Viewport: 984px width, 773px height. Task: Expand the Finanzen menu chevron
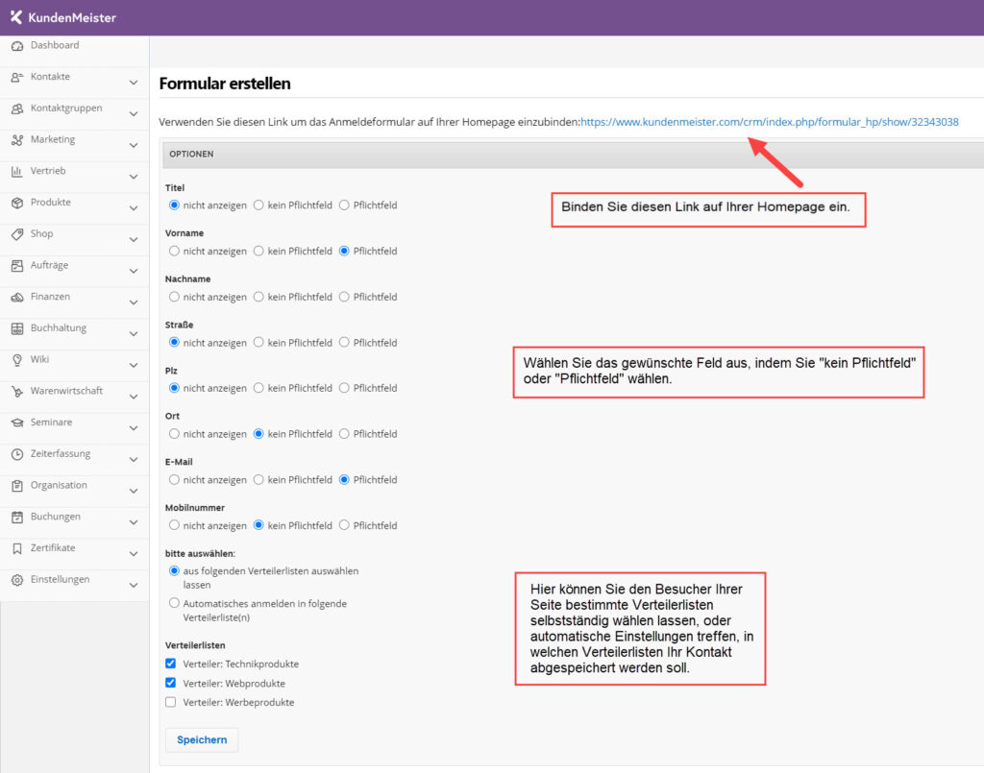pyautogui.click(x=134, y=302)
